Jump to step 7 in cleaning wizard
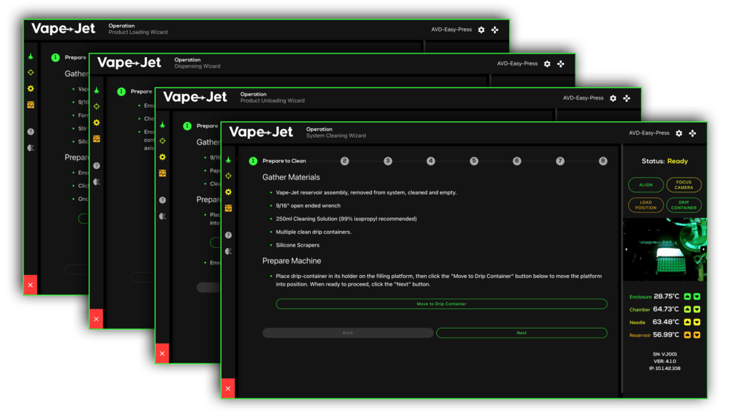The width and height of the screenshot is (730, 419). pos(560,161)
